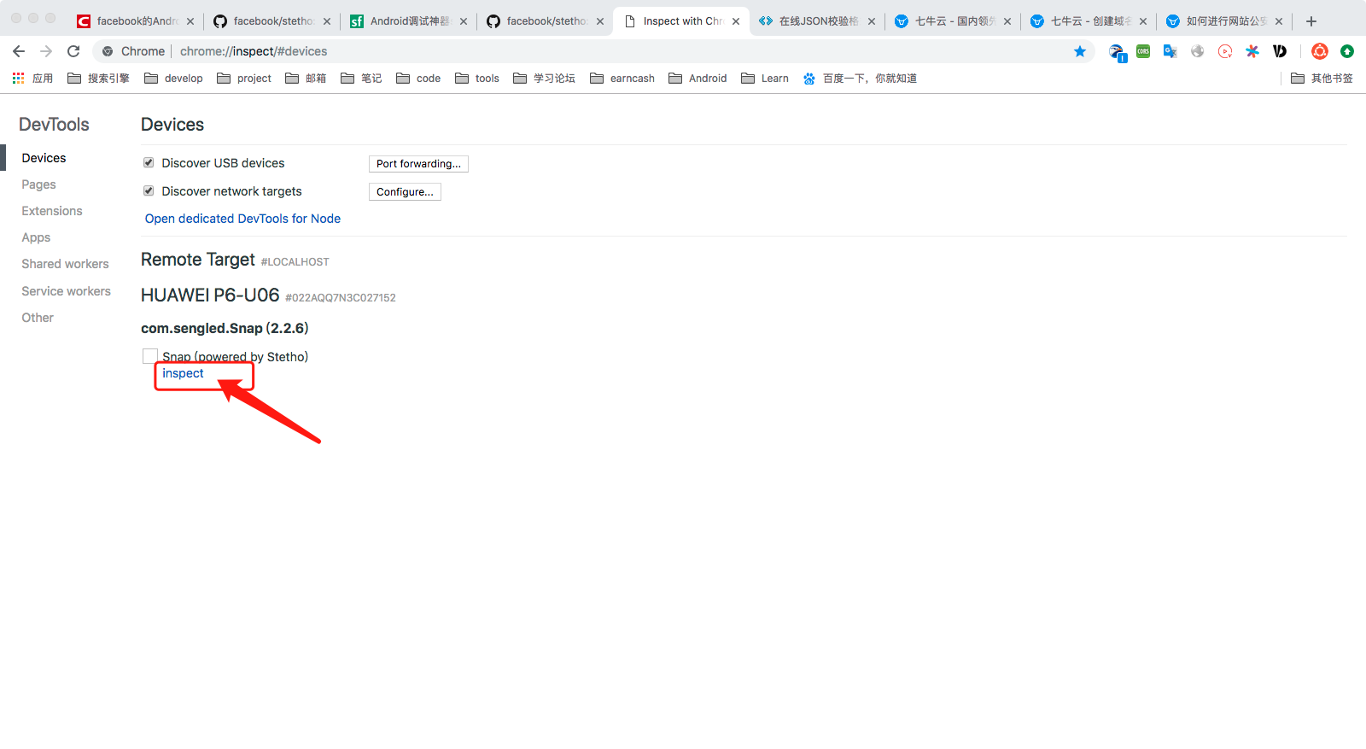The height and width of the screenshot is (749, 1366).
Task: Open the eagle extension with alert badge
Action: [x=1117, y=52]
